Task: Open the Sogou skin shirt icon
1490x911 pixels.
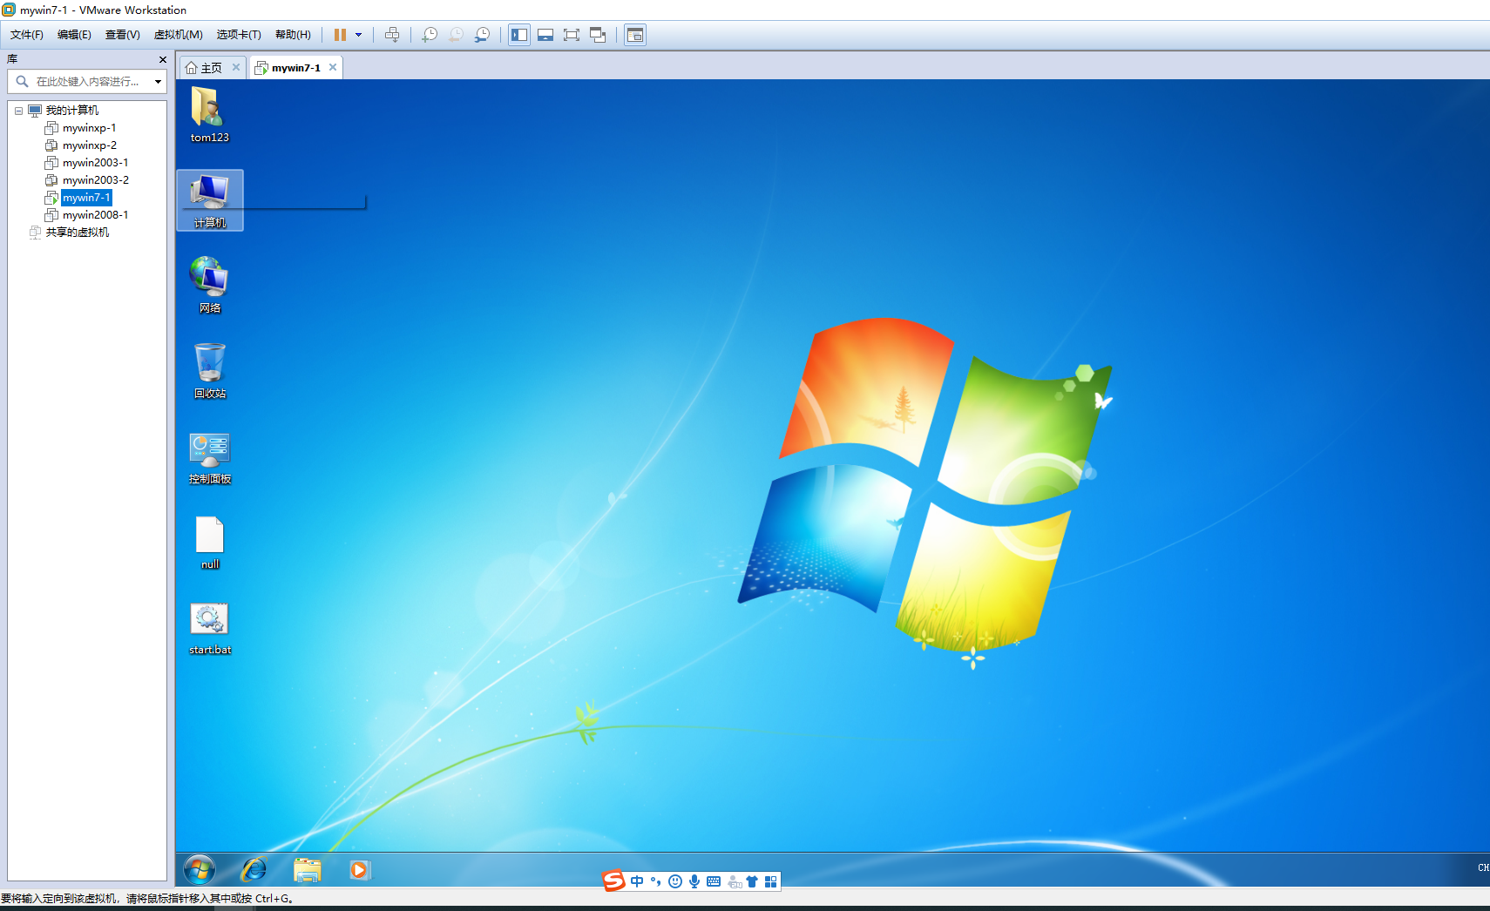Action: 752,881
